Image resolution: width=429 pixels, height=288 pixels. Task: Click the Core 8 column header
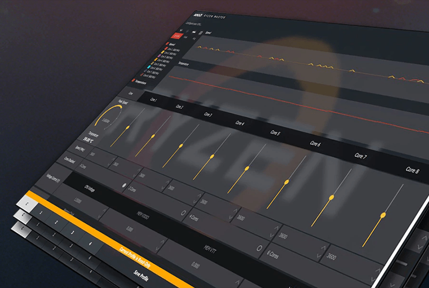click(412, 170)
